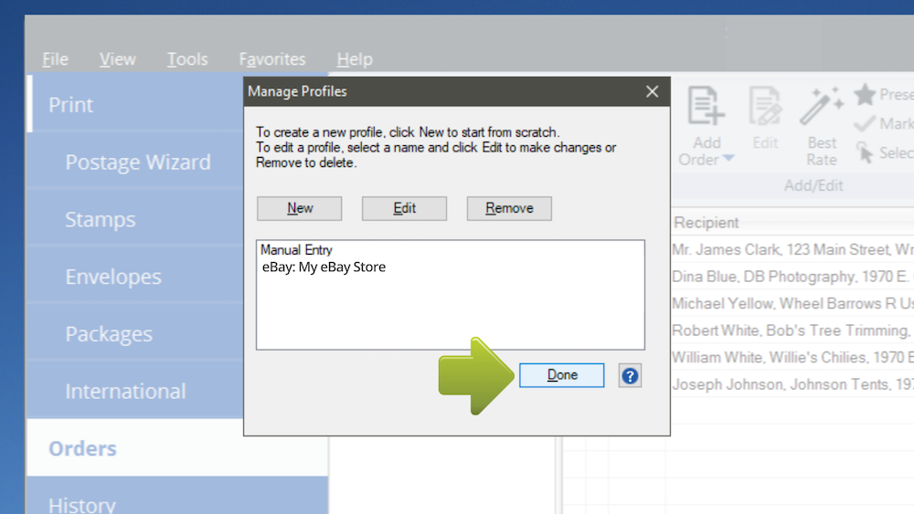Click the Best Rate magic wand icon
Screen dimensions: 914x514
(x=822, y=107)
